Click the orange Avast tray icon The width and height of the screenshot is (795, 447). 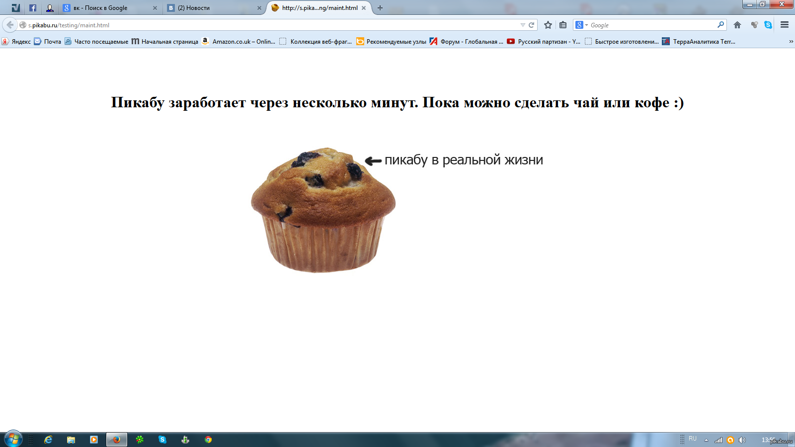(x=730, y=440)
